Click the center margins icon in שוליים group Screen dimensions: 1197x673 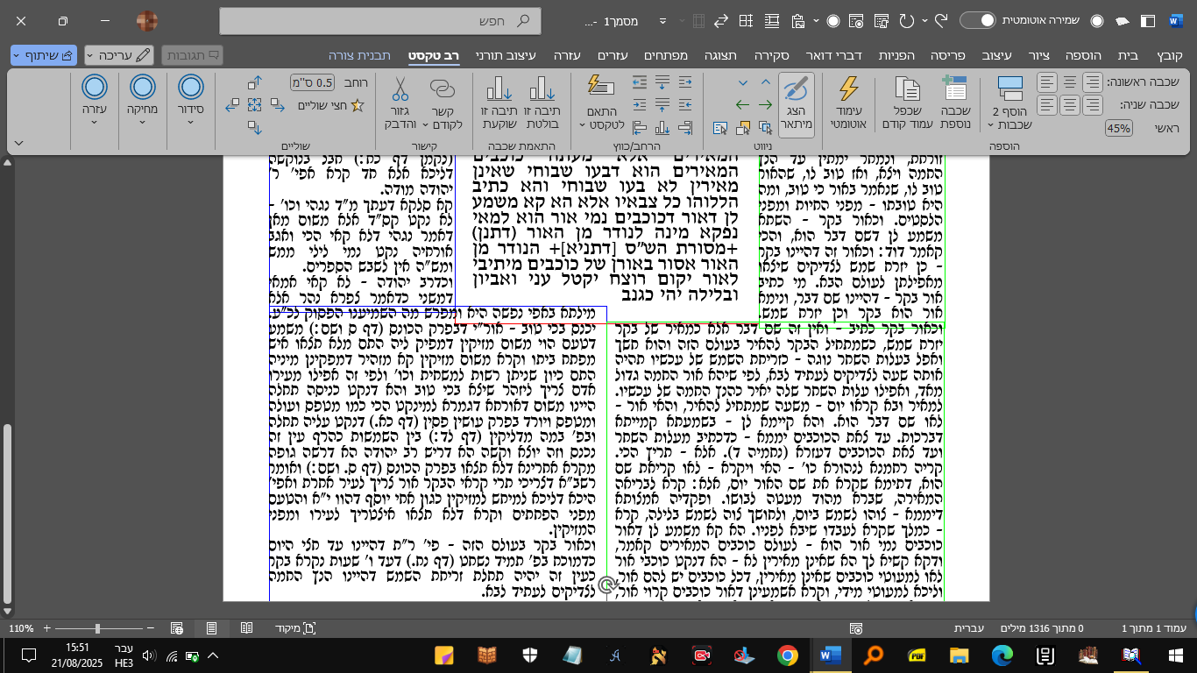point(255,105)
